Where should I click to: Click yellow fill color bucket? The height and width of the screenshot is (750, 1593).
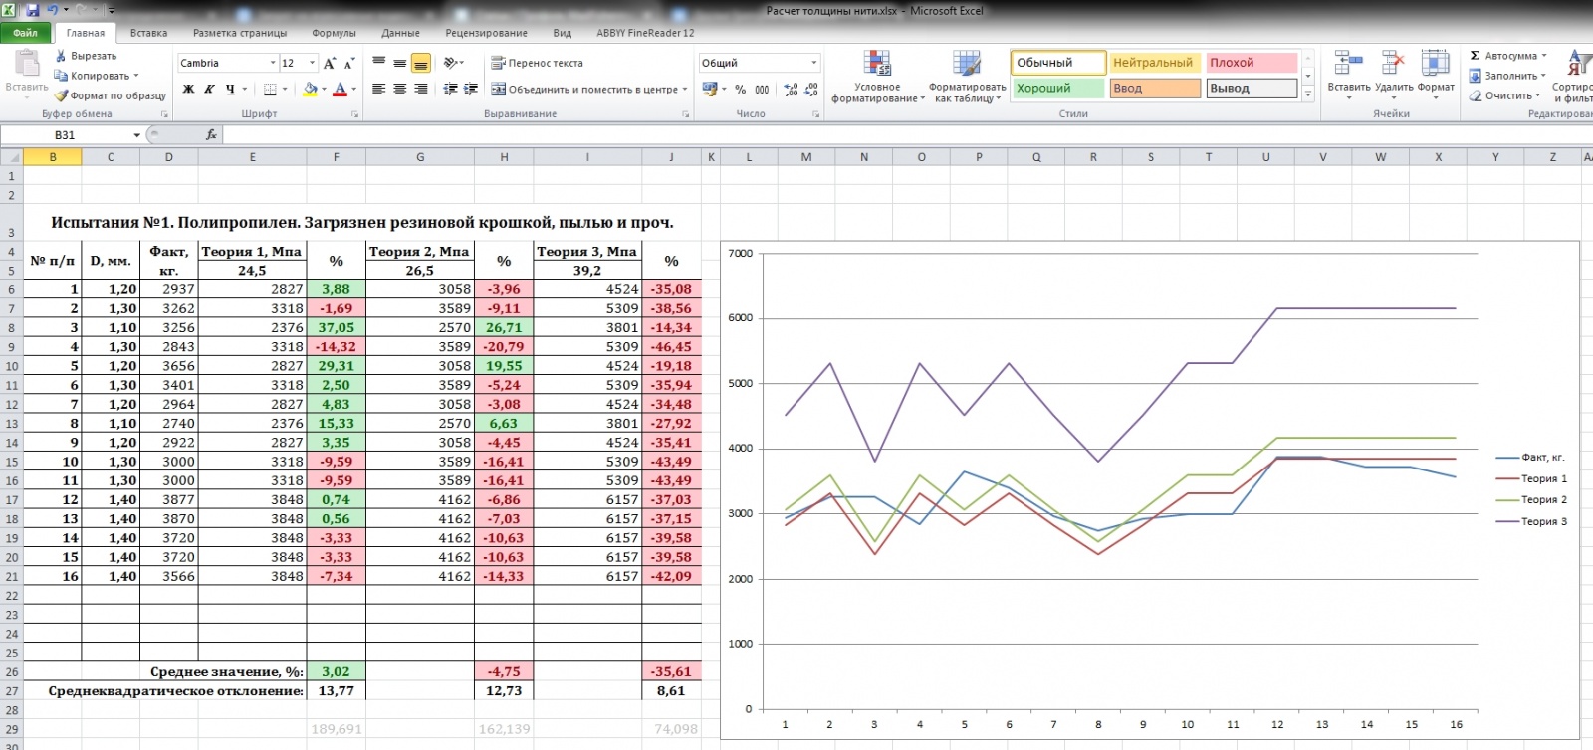(x=310, y=89)
